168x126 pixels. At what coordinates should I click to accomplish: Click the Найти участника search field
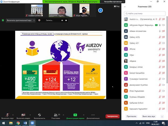point(145,13)
